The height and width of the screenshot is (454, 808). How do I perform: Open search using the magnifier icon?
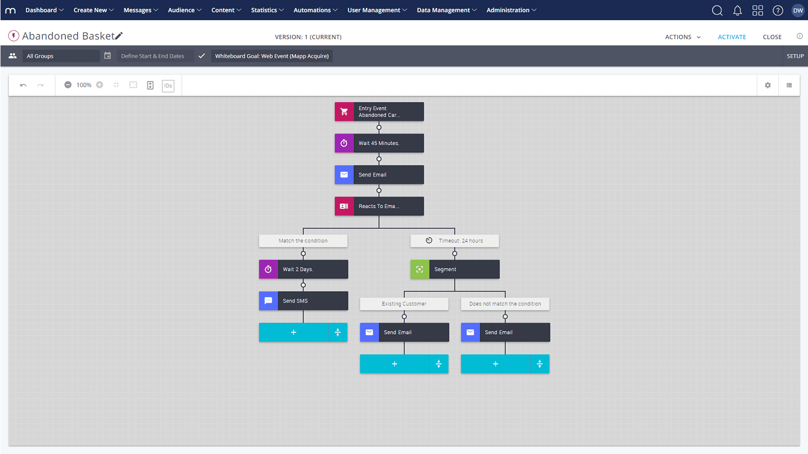point(717,10)
